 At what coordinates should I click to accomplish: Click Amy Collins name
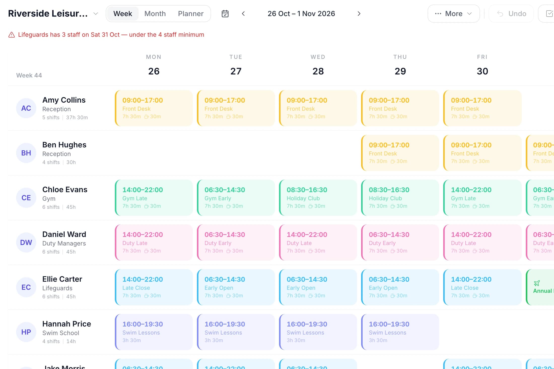[x=64, y=100]
